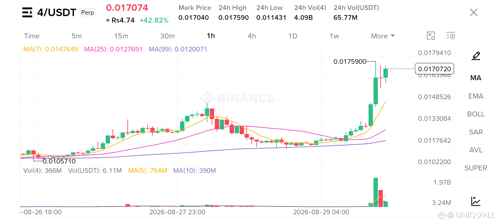Click the 2026-08-29 04:00 time label
This screenshot has width=496, height=223.
321,212
